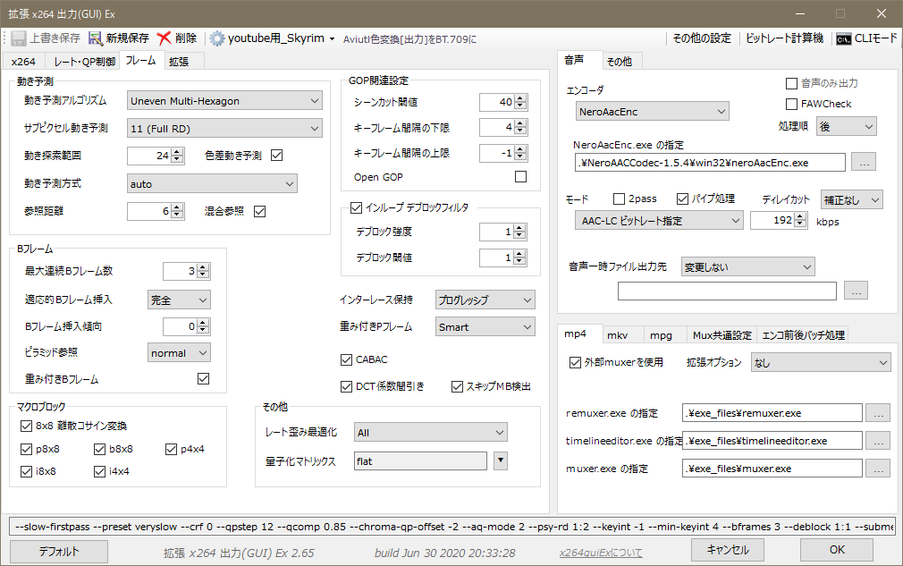Uncheck i8x8 macroblock option

(x=26, y=471)
